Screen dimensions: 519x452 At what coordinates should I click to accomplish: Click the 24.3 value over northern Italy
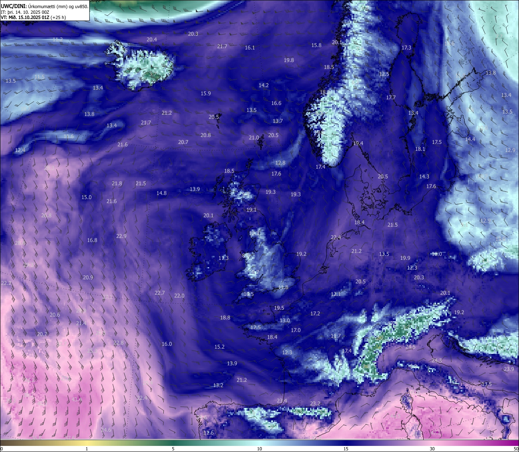click(x=437, y=361)
